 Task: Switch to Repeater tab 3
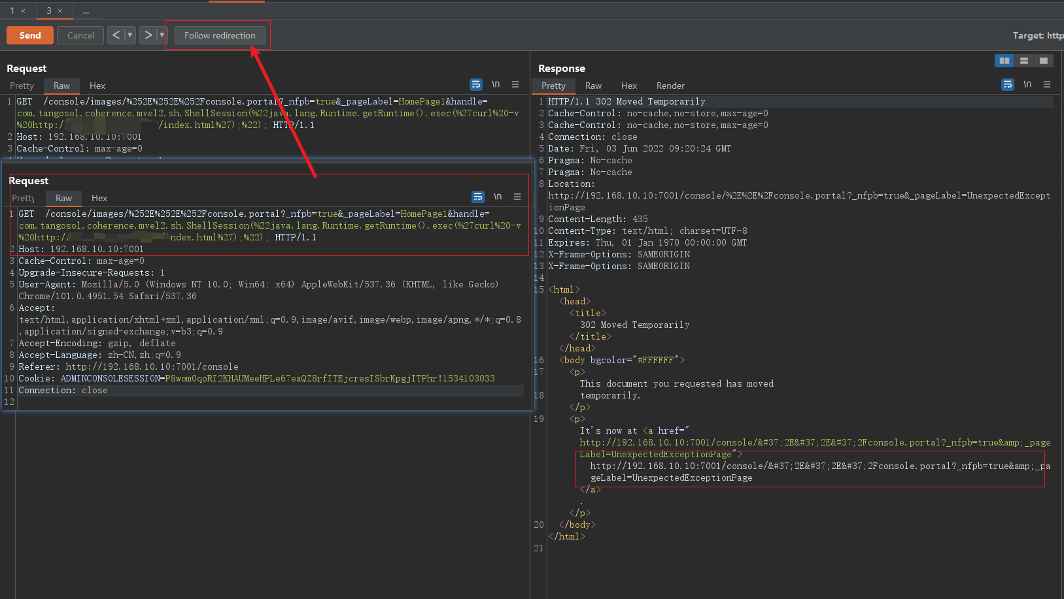(x=48, y=10)
